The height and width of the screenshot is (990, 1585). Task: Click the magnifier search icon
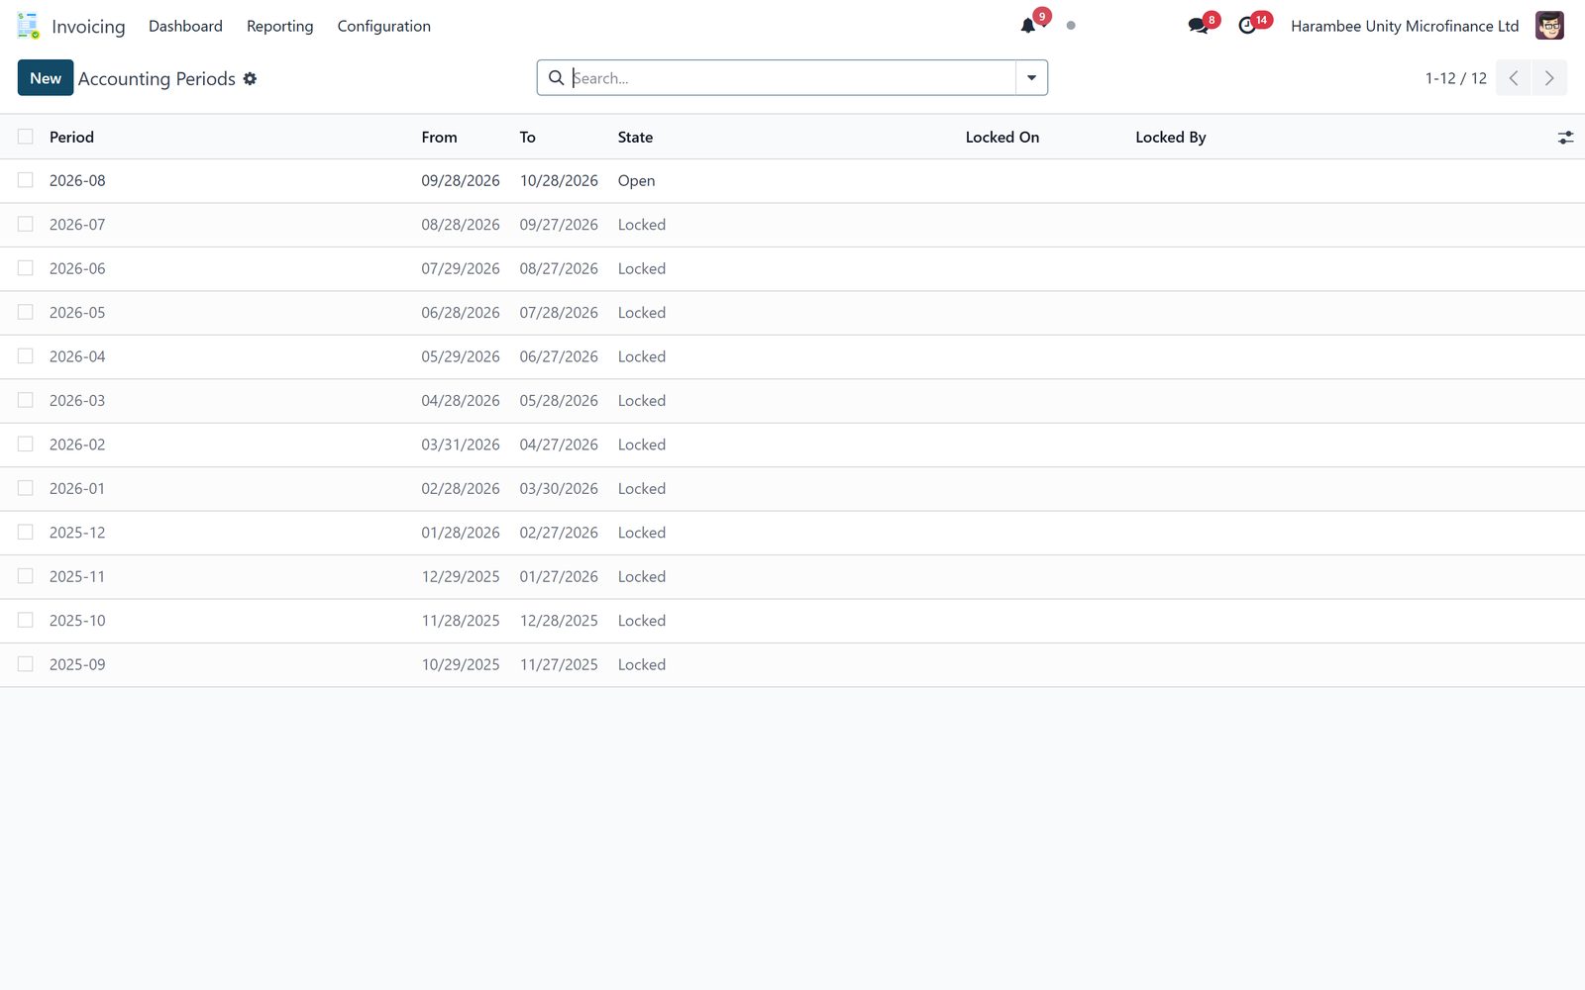(x=557, y=77)
